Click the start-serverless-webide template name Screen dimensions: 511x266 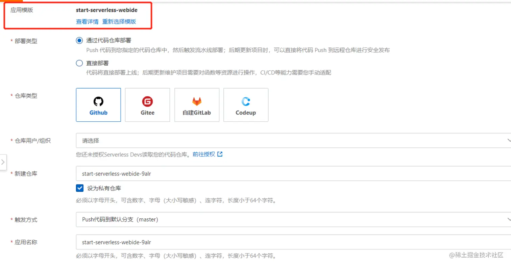tap(107, 10)
